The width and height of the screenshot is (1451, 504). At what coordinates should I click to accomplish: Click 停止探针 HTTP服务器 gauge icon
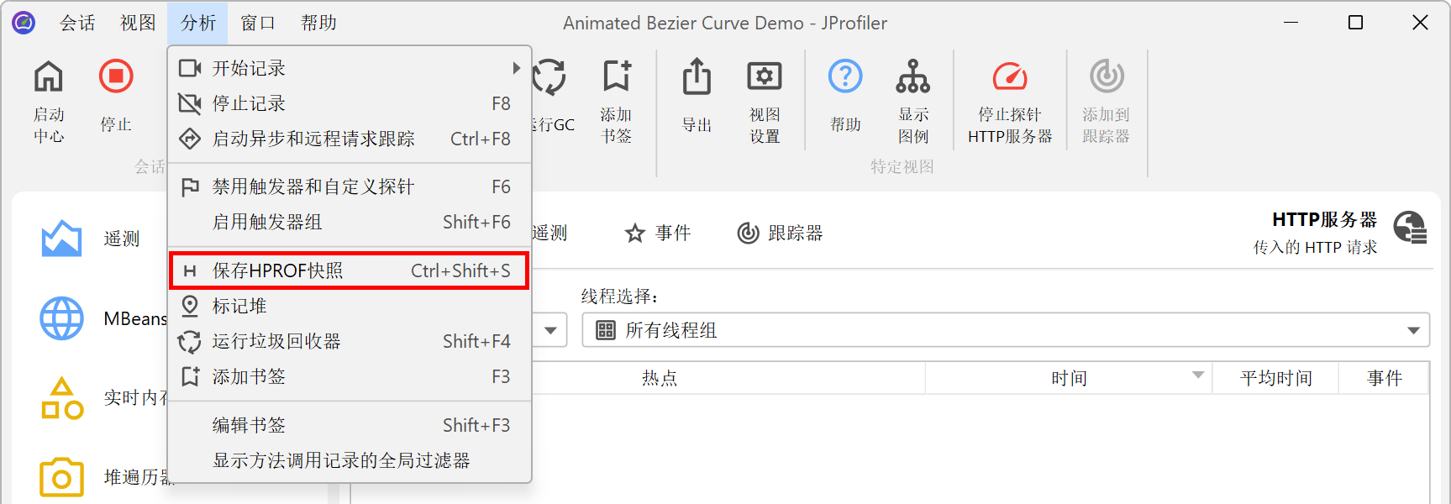click(x=1010, y=76)
